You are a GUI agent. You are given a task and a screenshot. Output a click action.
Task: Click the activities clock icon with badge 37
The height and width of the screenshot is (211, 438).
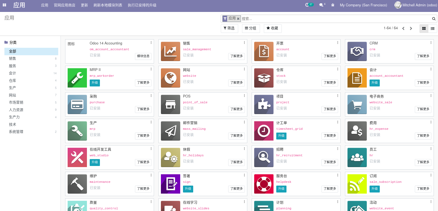[x=307, y=5]
